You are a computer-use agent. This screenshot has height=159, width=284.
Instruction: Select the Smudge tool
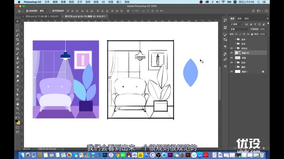click(x=18, y=77)
